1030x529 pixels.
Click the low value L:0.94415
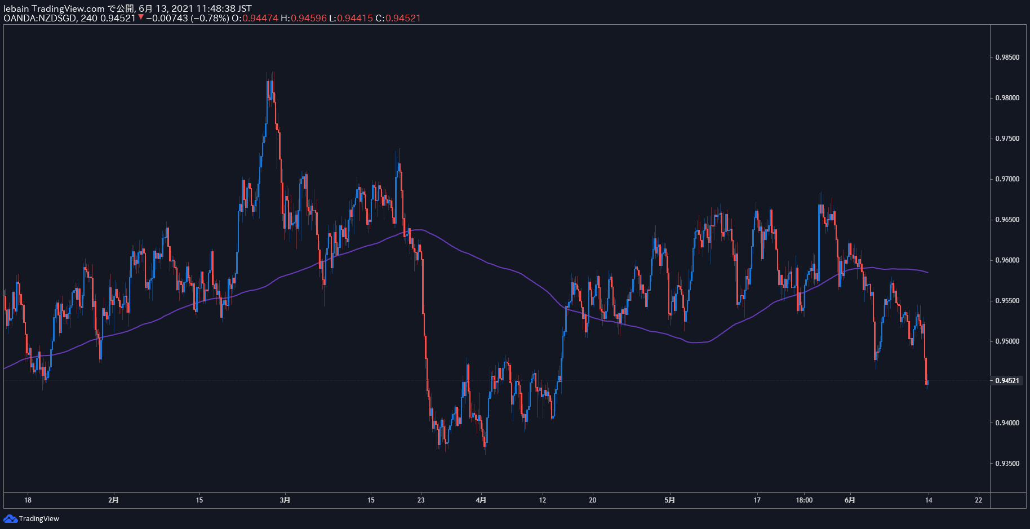click(x=351, y=18)
